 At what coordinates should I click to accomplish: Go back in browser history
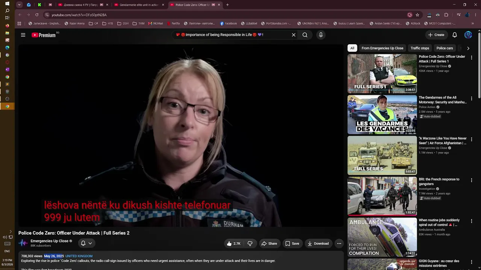(20, 15)
